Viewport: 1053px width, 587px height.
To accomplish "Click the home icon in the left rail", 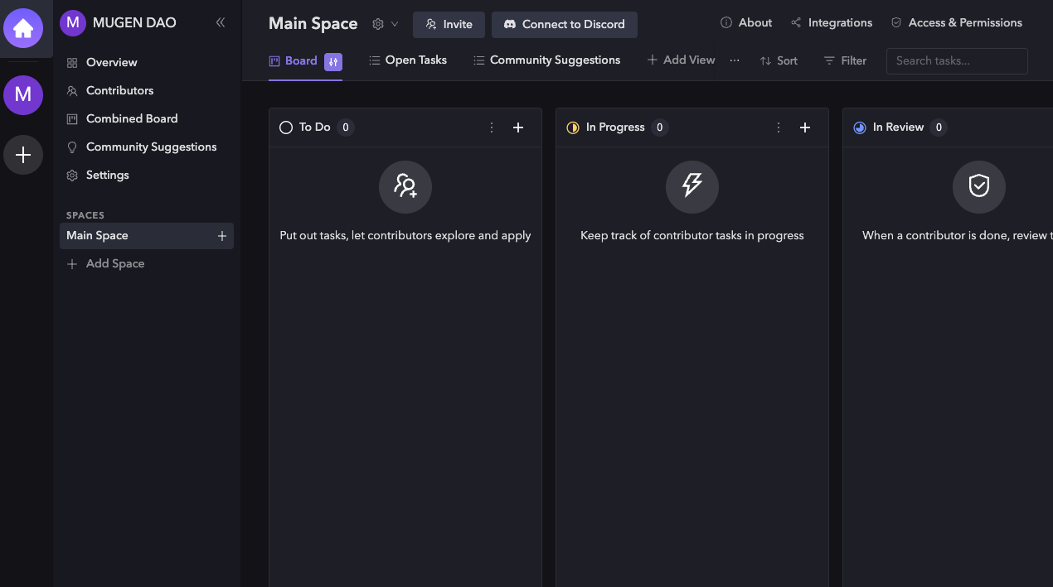I will [x=23, y=28].
